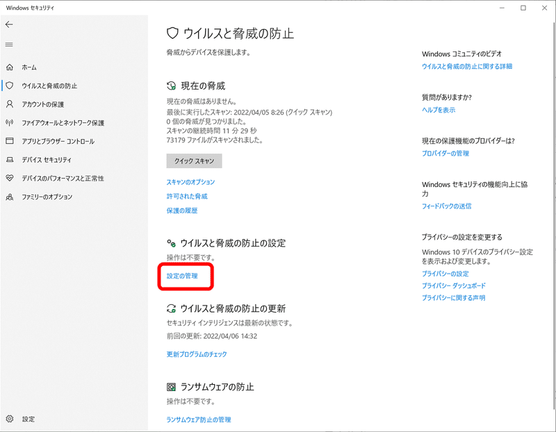Click the ransomware protection icon
Screen dimensions: 556x432
pos(171,387)
